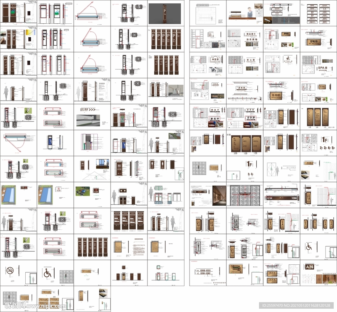This screenshot has height=312, width=337.
Task: Select the '男宾部 / 女宾部' plaque sheet
Action: [x=282, y=273]
